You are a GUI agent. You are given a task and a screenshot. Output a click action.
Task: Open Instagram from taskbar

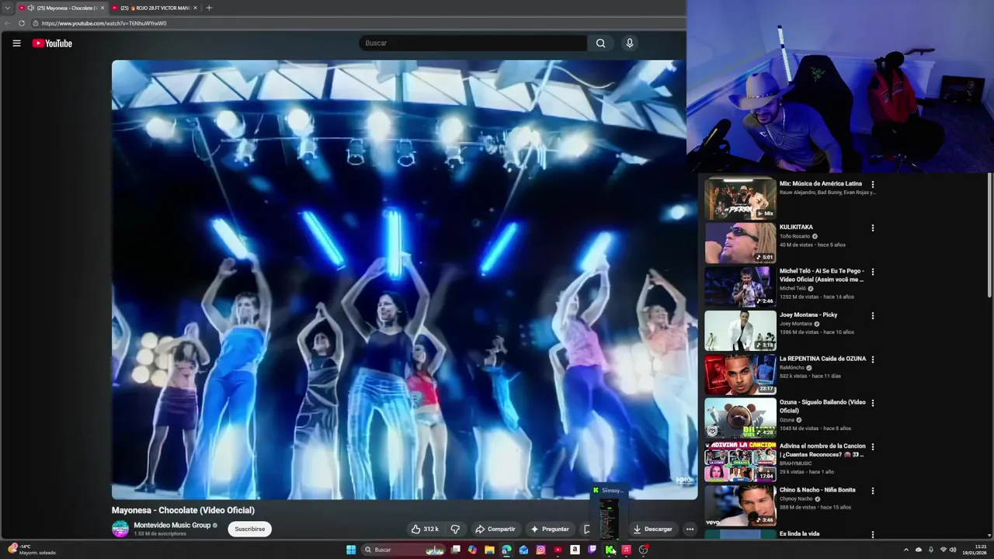tap(540, 550)
